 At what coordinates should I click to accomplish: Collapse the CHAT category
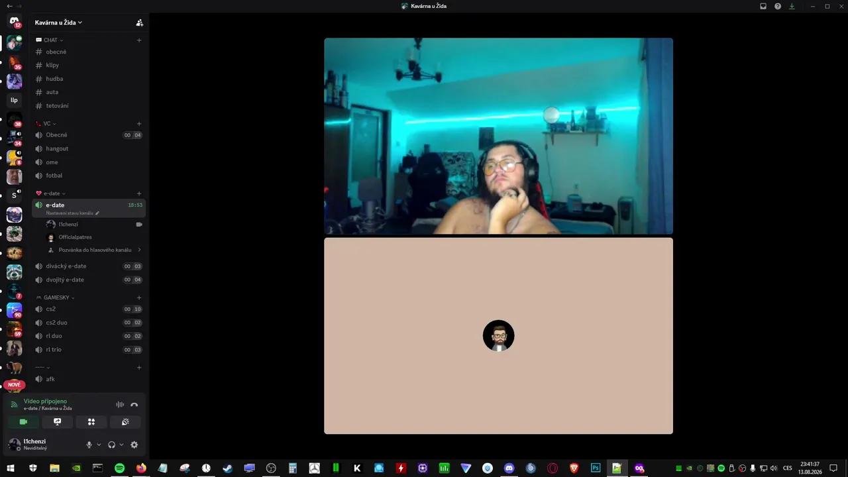[50, 40]
